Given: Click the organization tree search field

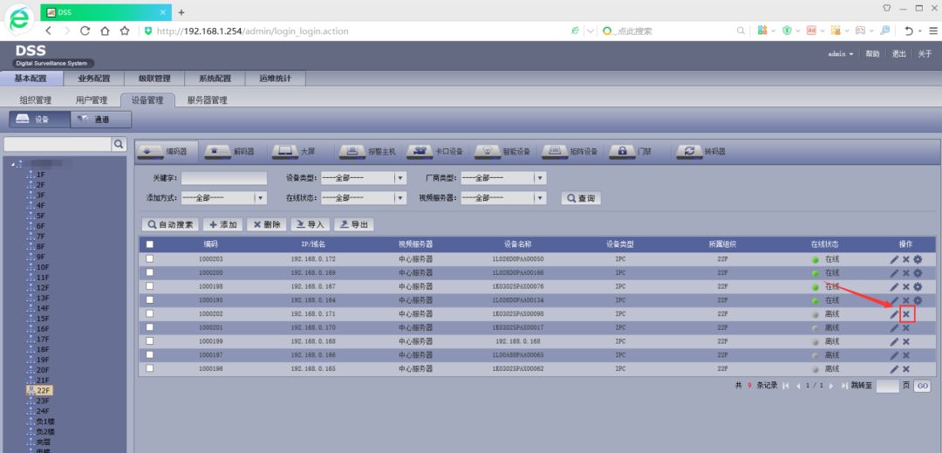Looking at the screenshot, I should click(x=58, y=144).
